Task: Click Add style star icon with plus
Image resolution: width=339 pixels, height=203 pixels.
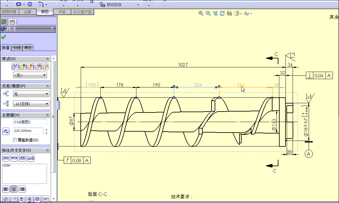Action: pyautogui.click(x=23, y=66)
